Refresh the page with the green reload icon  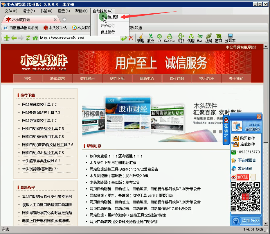[28, 38]
